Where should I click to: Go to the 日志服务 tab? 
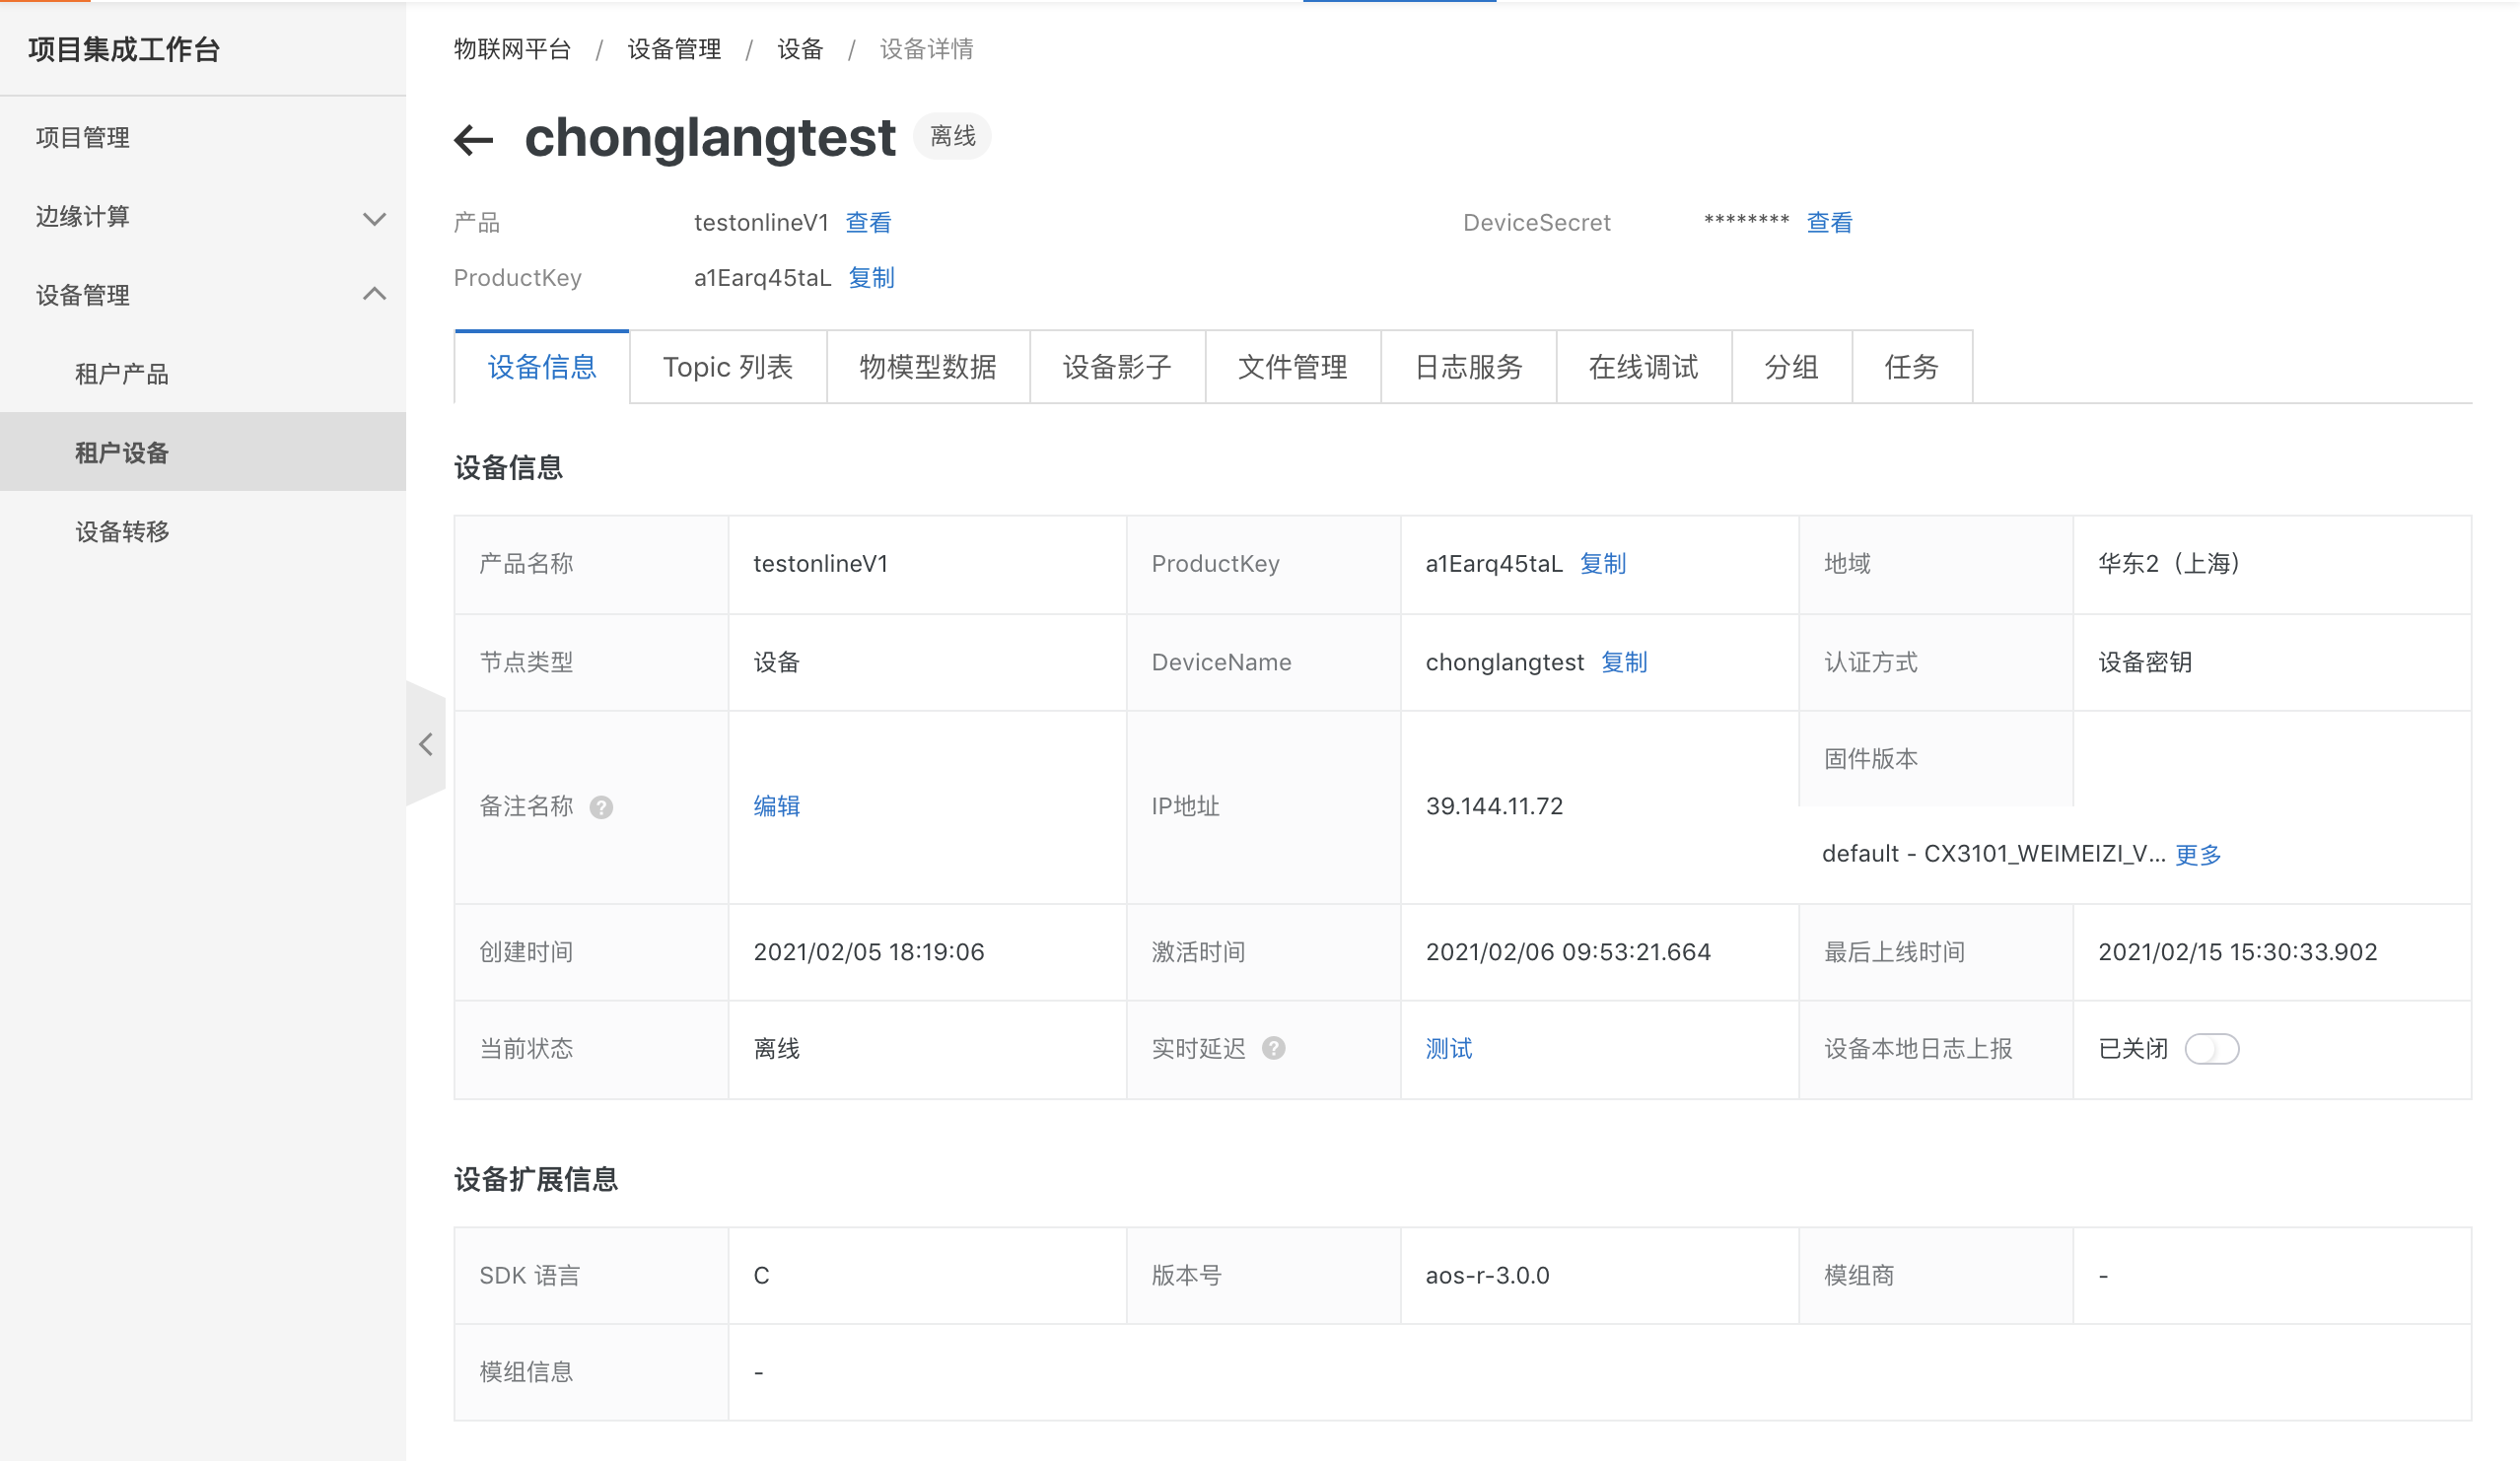coord(1468,367)
